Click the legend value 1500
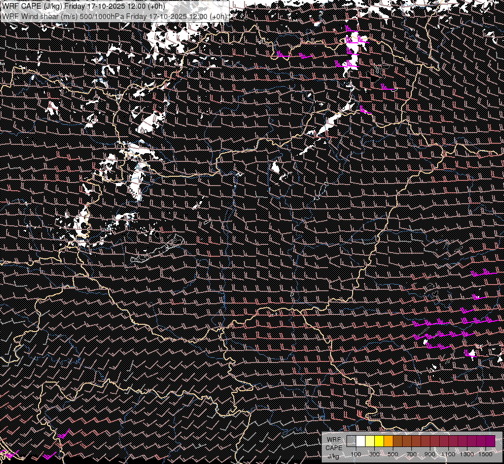Screen dimensions: 504x464 pyautogui.click(x=485, y=454)
